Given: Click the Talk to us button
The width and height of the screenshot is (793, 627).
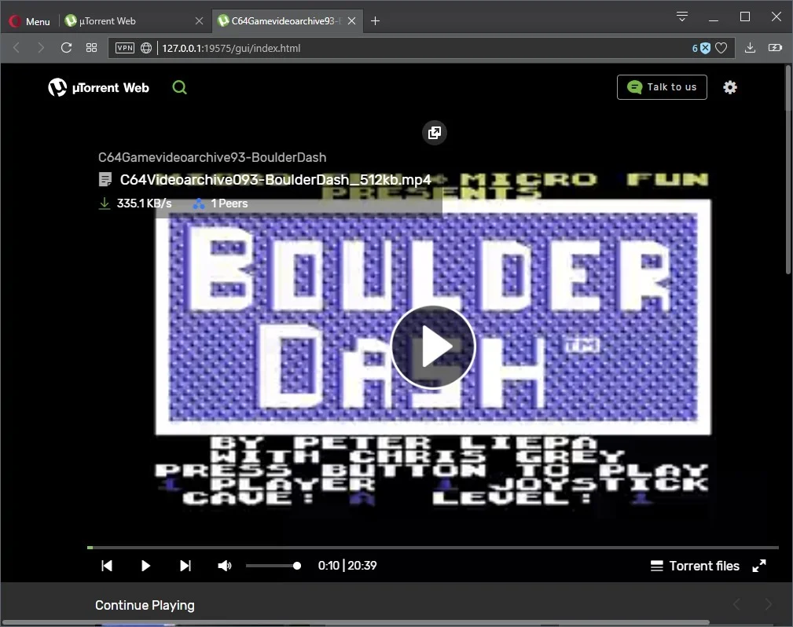Looking at the screenshot, I should 662,87.
